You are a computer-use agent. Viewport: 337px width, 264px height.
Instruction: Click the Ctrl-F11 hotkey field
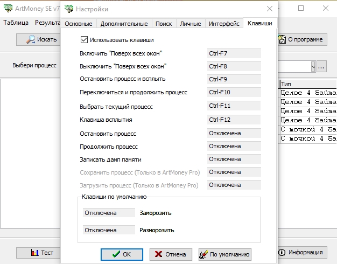point(234,106)
